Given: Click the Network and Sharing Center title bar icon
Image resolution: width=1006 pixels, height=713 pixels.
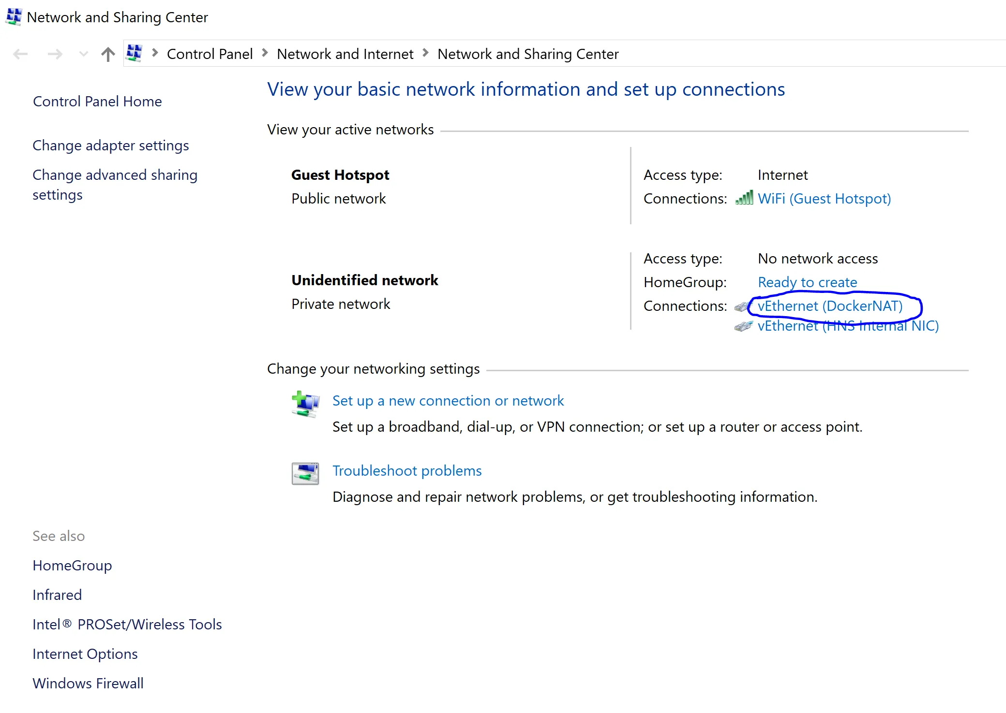Looking at the screenshot, I should 14,17.
